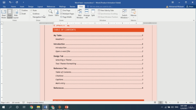The width and height of the screenshot is (196, 110).
Task: Follow the 'Citations' contents entry
Action: coord(99,76)
